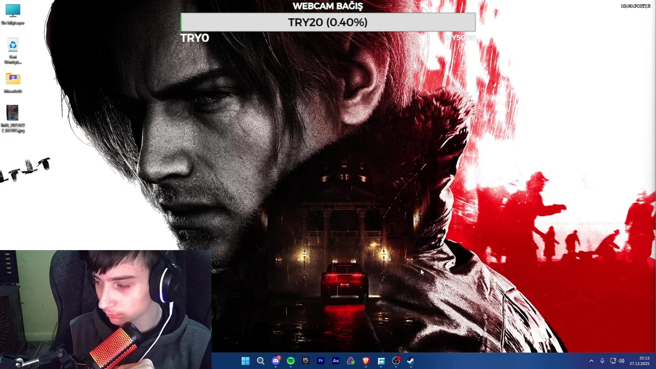Image resolution: width=656 pixels, height=369 pixels.
Task: Launch Epic Games from the taskbar
Action: click(x=306, y=361)
